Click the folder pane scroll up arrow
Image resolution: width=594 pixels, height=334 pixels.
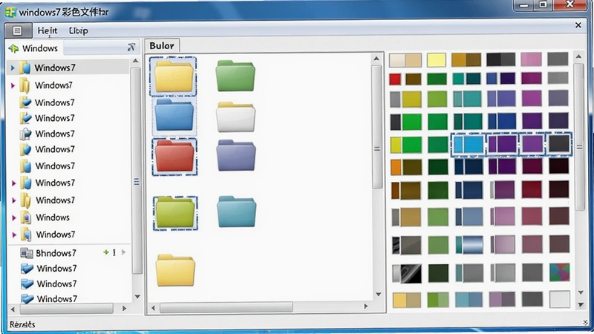coord(376,59)
